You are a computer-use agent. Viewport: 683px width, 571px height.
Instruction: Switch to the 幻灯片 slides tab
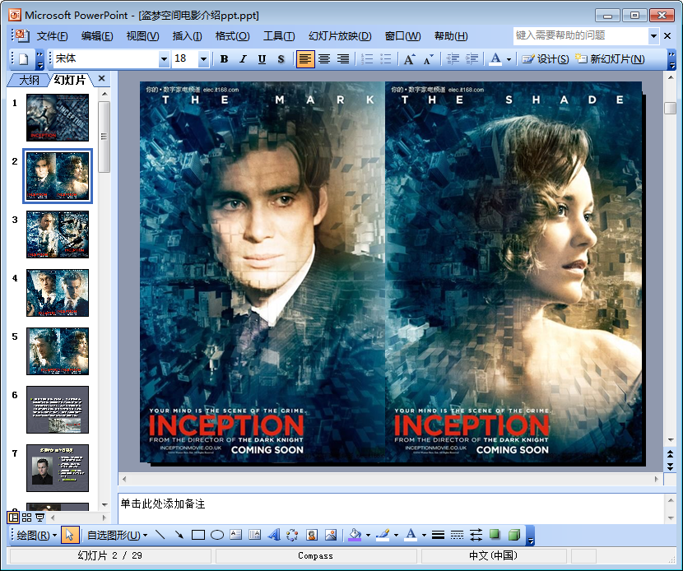(x=70, y=80)
